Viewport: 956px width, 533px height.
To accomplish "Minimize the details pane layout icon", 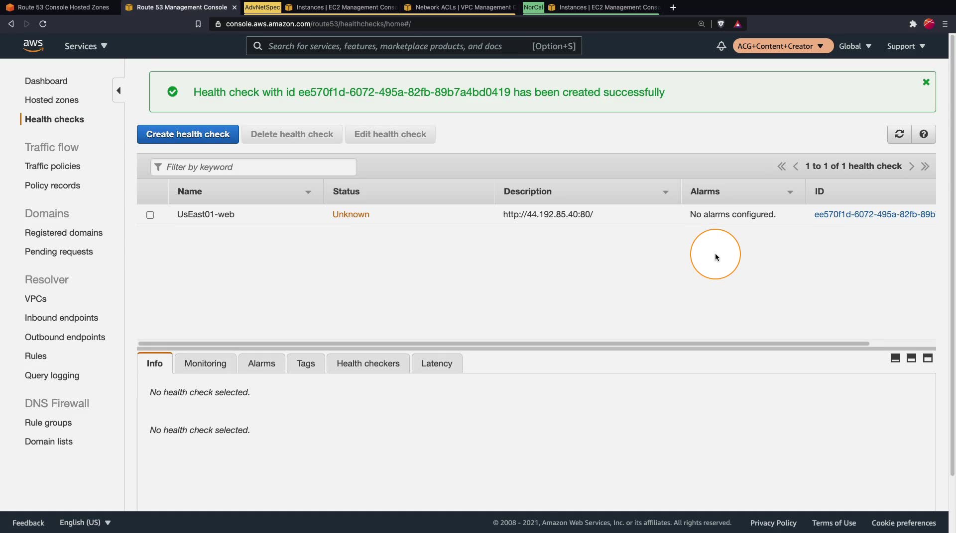I will [x=895, y=358].
